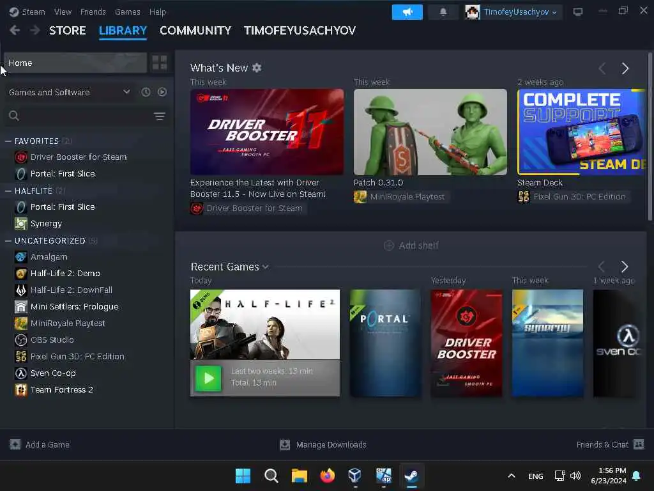Viewport: 654px width, 491px height.
Task: Open MiniRoyale Playtest news tag link
Action: (x=401, y=197)
